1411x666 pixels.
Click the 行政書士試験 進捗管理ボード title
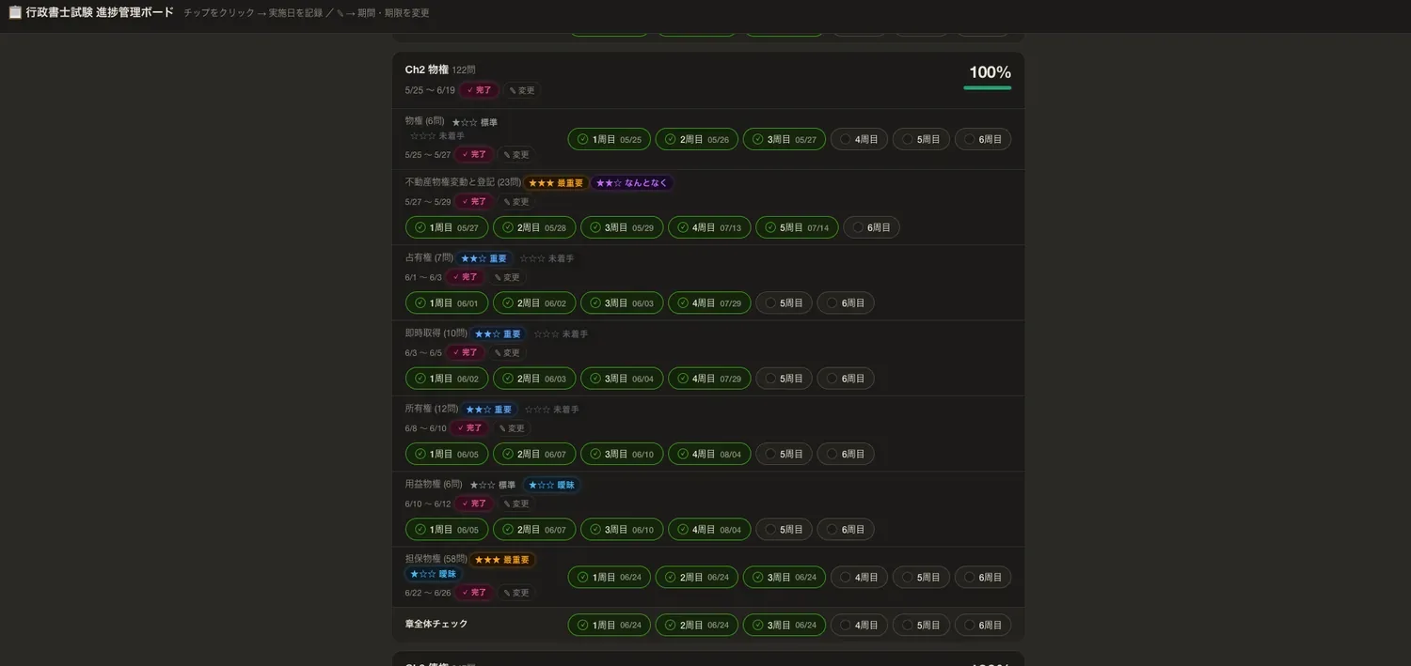(x=100, y=12)
